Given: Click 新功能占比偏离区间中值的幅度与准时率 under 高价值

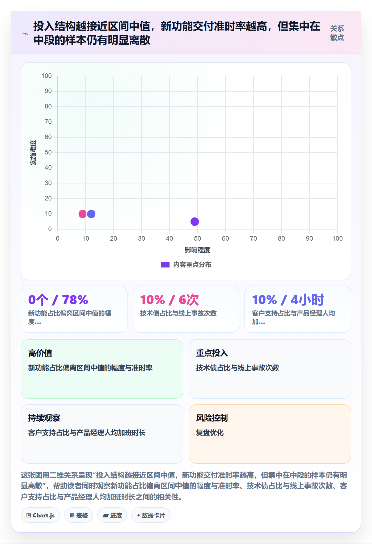Looking at the screenshot, I should coord(90,368).
